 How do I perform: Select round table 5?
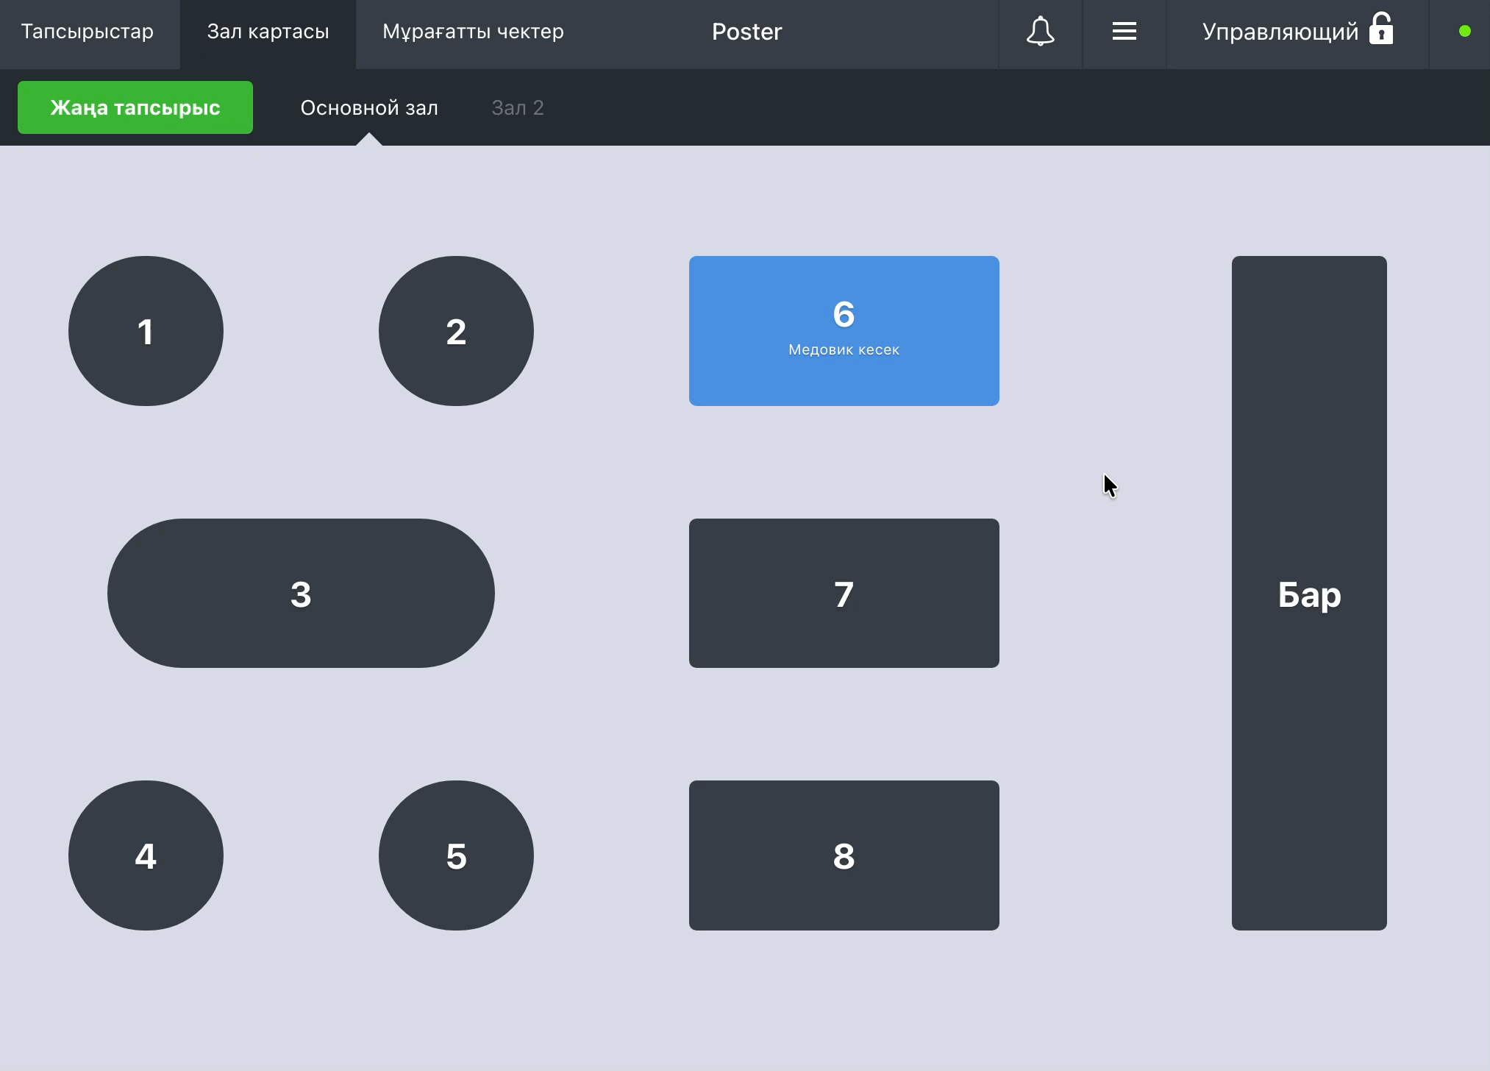pyautogui.click(x=456, y=855)
